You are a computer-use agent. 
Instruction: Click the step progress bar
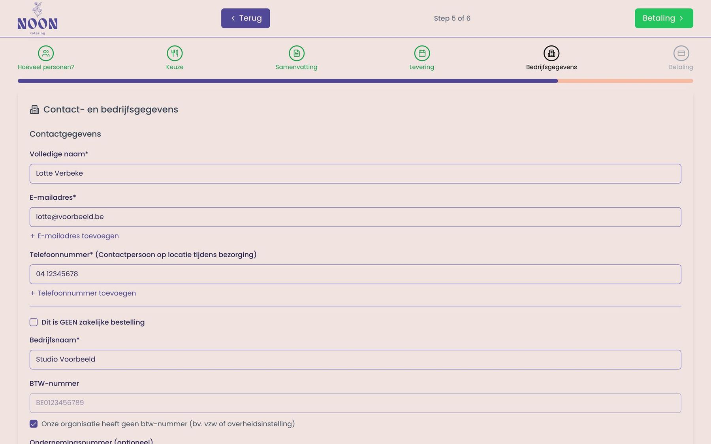pyautogui.click(x=355, y=81)
